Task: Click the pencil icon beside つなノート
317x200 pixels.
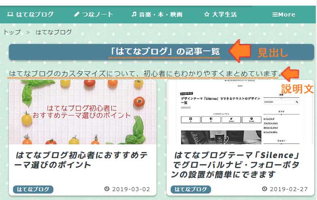Action: click(77, 14)
